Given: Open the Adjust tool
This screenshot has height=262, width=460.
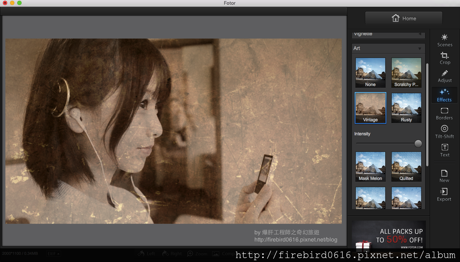Looking at the screenshot, I should 445,76.
